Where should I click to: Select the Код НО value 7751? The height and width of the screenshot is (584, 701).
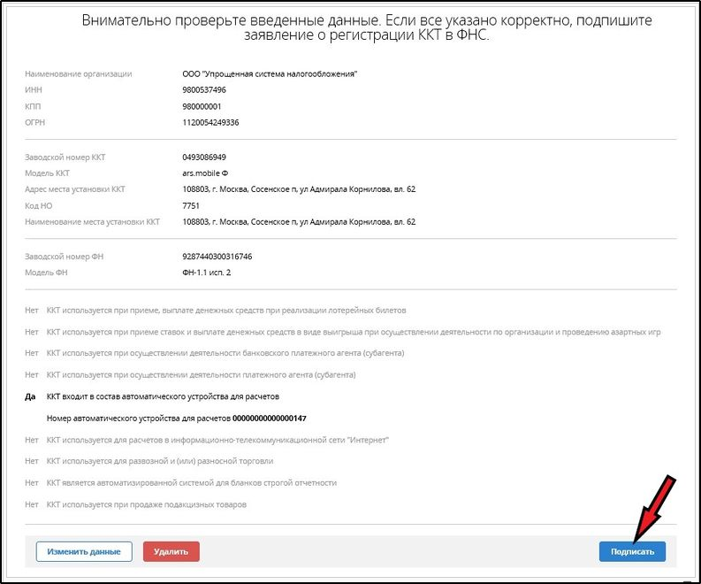(192, 205)
